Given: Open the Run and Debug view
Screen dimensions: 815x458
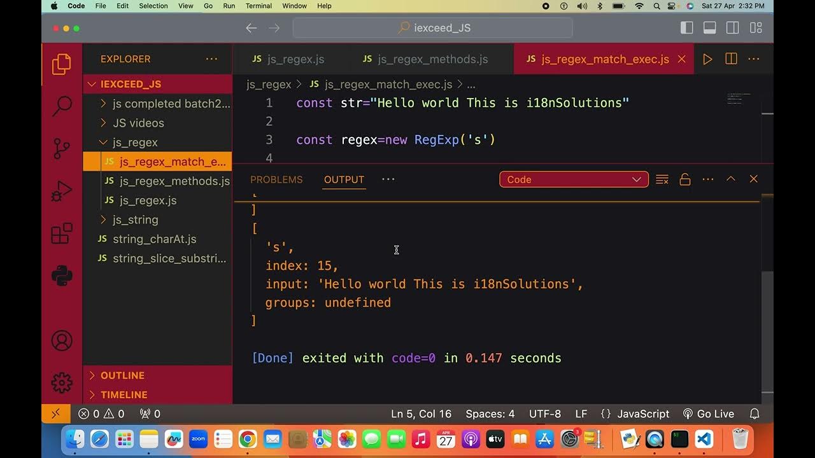Looking at the screenshot, I should click(62, 191).
